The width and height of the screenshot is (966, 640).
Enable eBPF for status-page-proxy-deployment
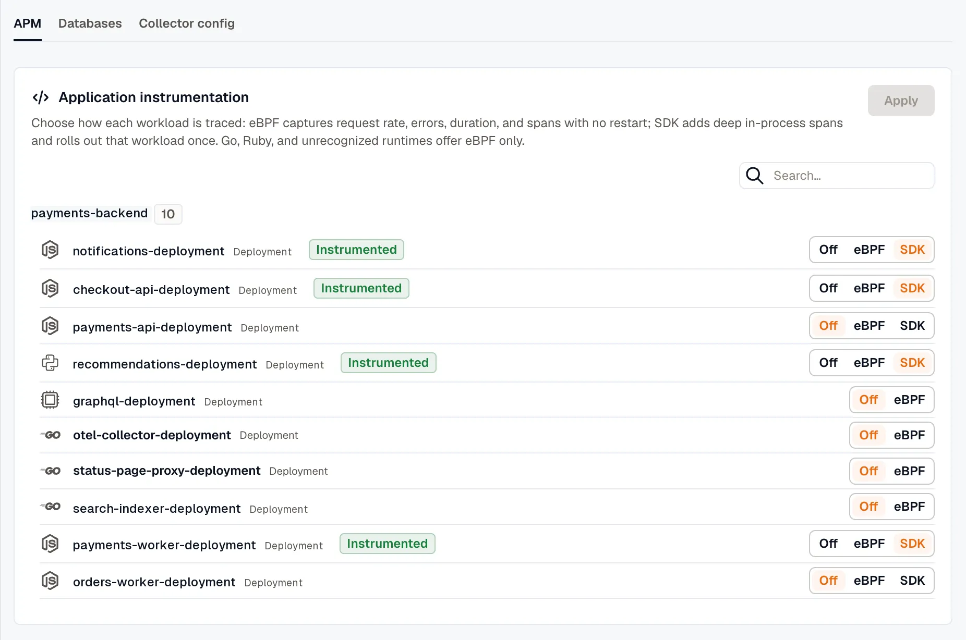coord(909,471)
